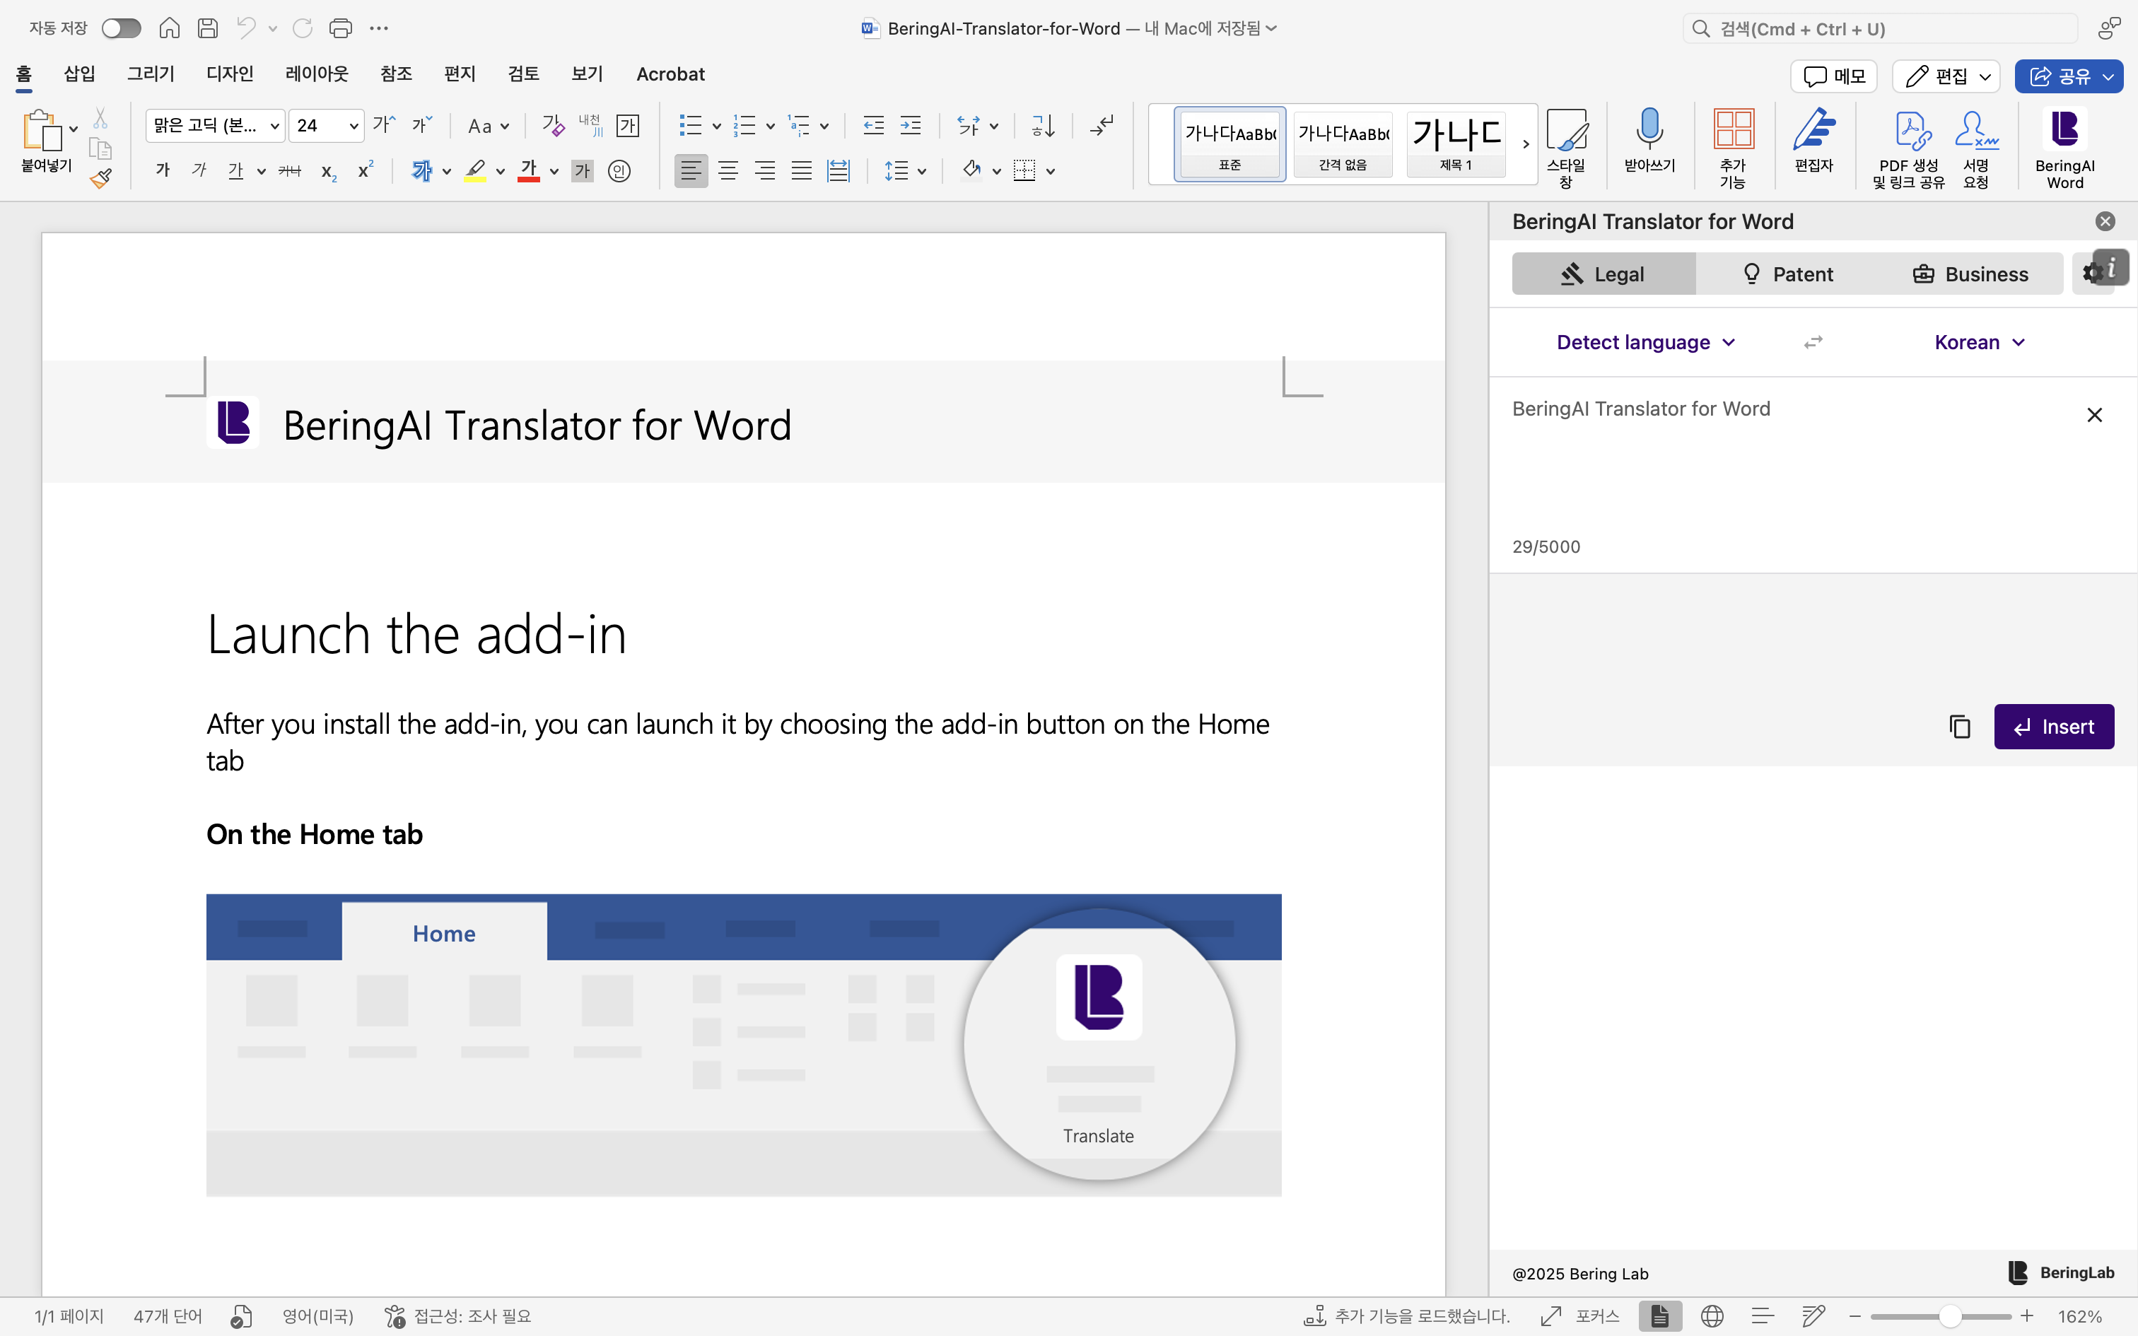The height and width of the screenshot is (1336, 2138).
Task: Click PDF 생성 및 링크 공유 icon
Action: pyautogui.click(x=1908, y=148)
